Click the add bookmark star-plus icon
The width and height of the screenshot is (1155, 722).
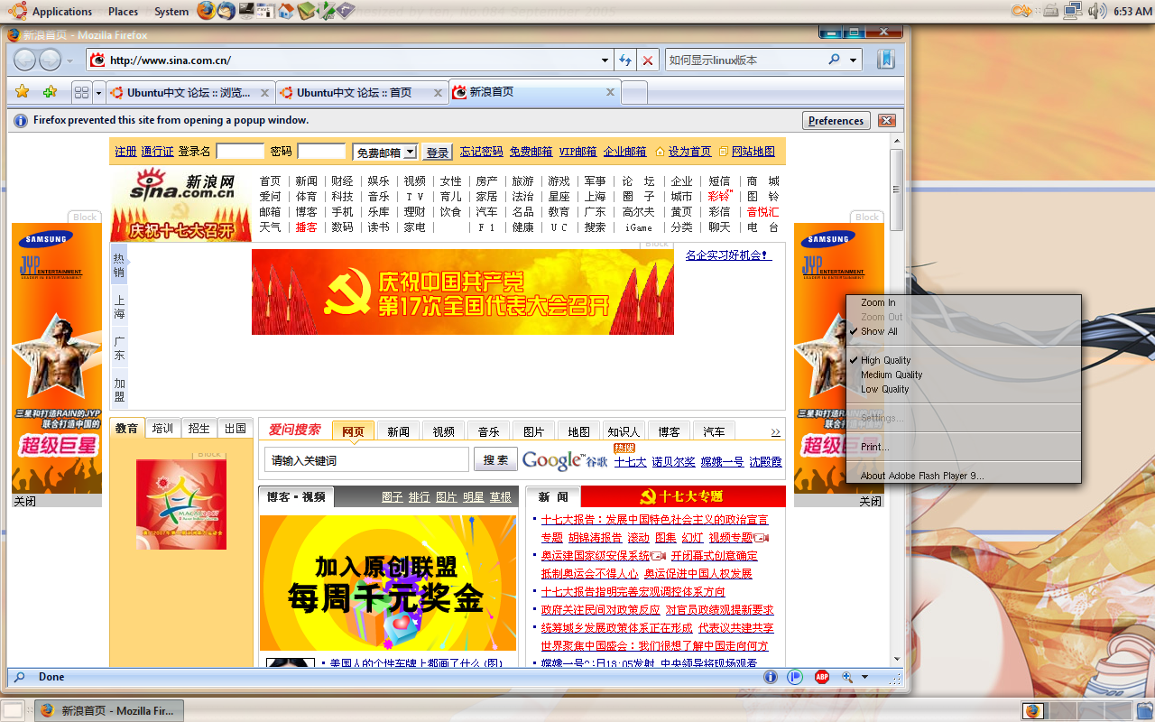pyautogui.click(x=50, y=92)
